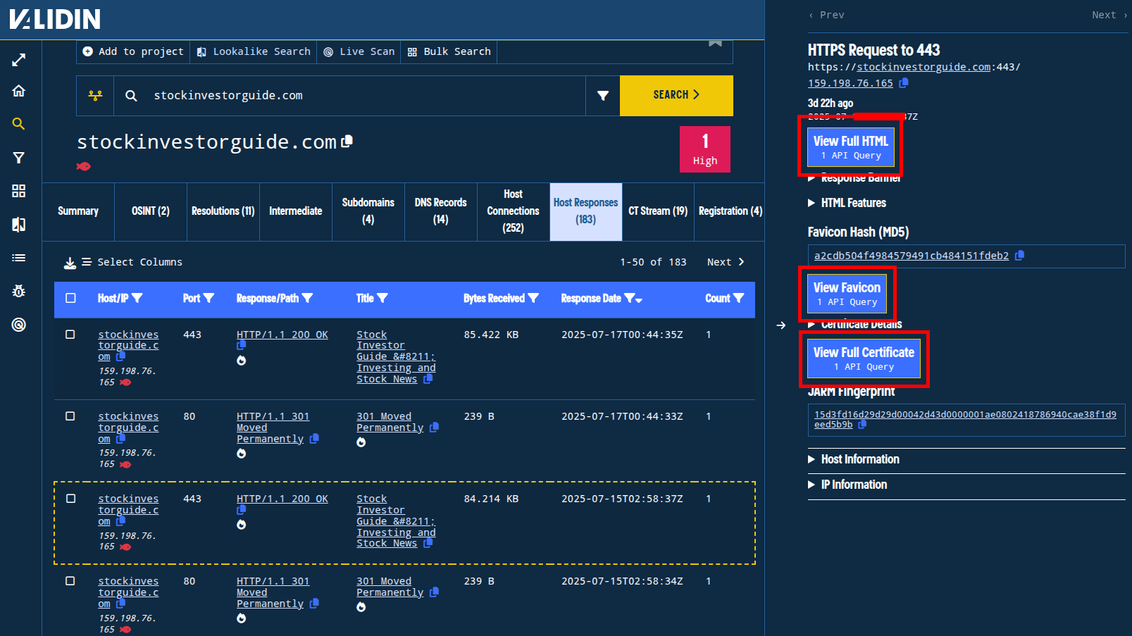1132x636 pixels.
Task: Click Add to project button
Action: tap(133, 52)
